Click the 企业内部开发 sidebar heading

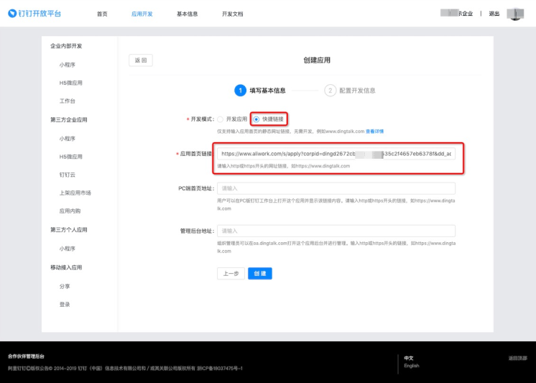pos(66,46)
